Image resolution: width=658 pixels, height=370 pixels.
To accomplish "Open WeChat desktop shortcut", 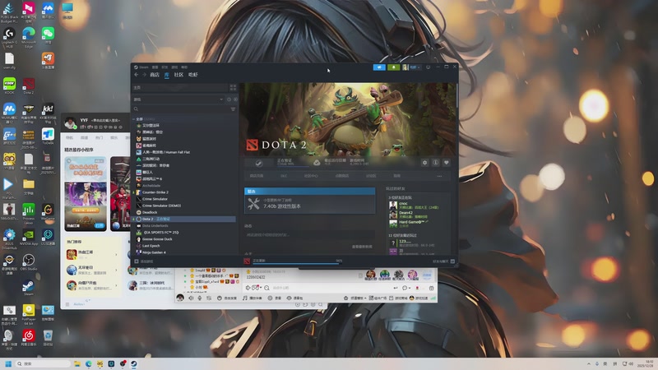I will pyautogui.click(x=48, y=35).
